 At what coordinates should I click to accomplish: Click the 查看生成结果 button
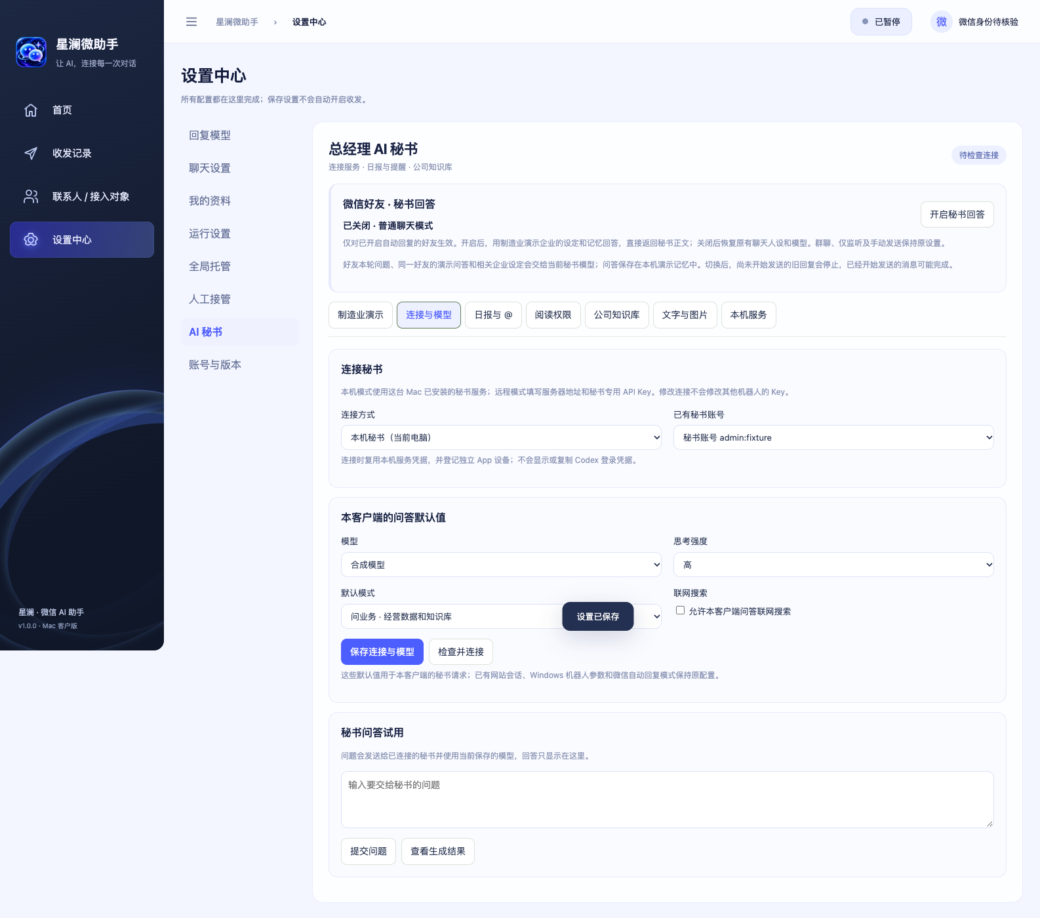point(438,851)
